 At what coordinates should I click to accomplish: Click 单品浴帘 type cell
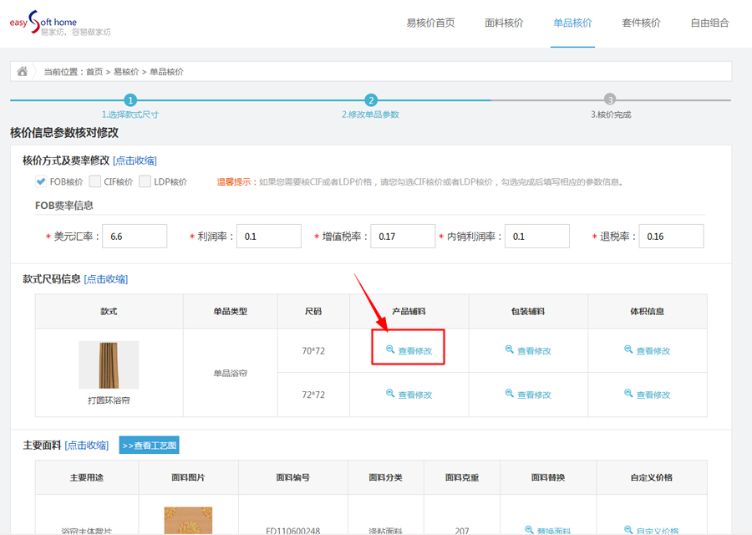pyautogui.click(x=231, y=373)
